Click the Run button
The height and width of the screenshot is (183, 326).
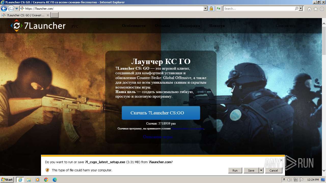(x=235, y=171)
